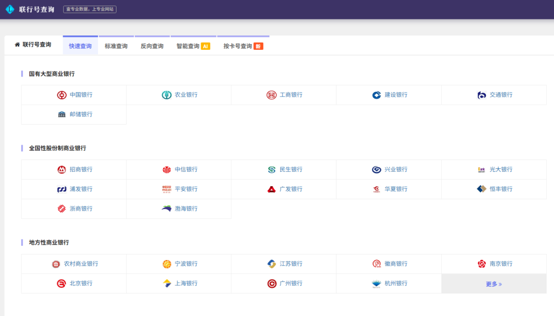Click the 民生银行 logo icon
The height and width of the screenshot is (316, 554).
271,170
